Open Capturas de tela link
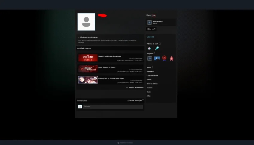254x145 pixels. [152, 75]
